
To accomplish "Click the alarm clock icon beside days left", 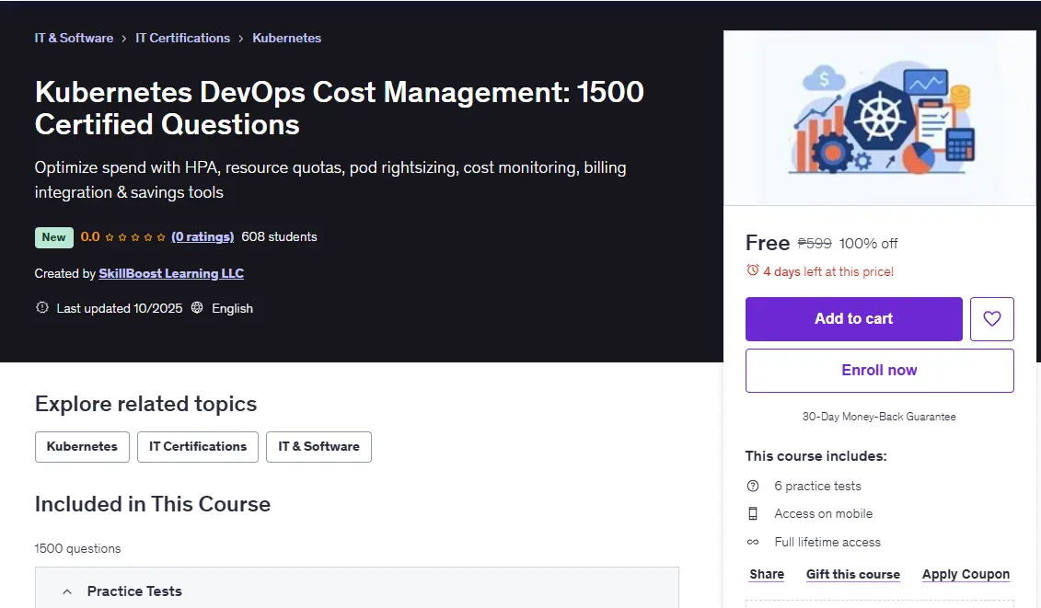I will (x=752, y=270).
